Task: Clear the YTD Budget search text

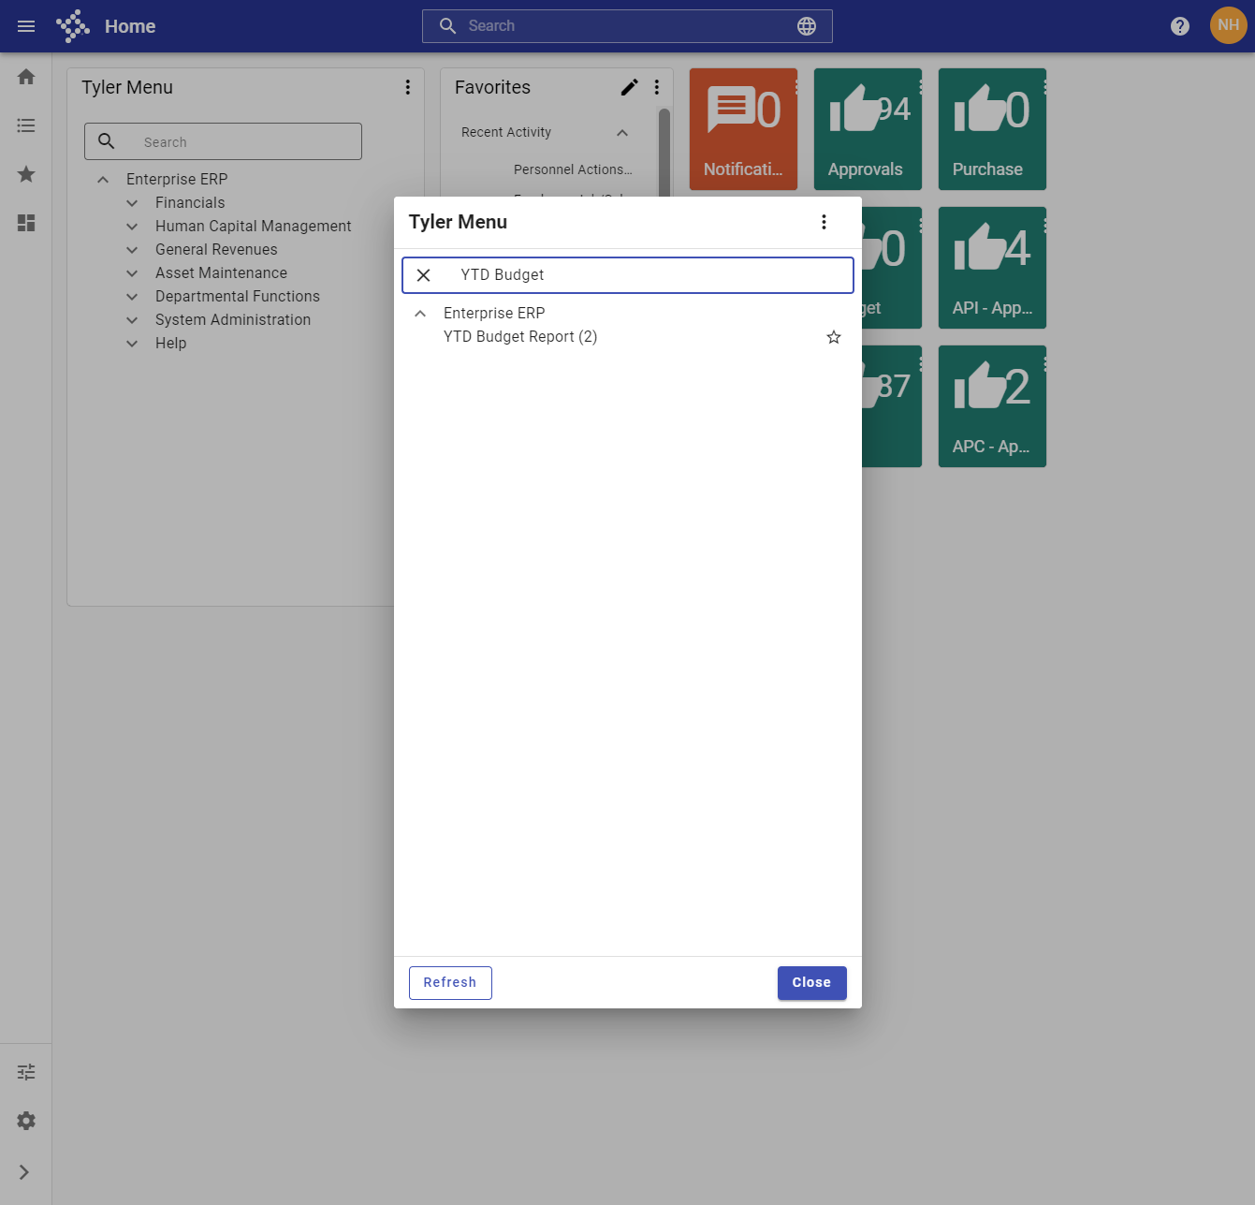Action: (423, 275)
